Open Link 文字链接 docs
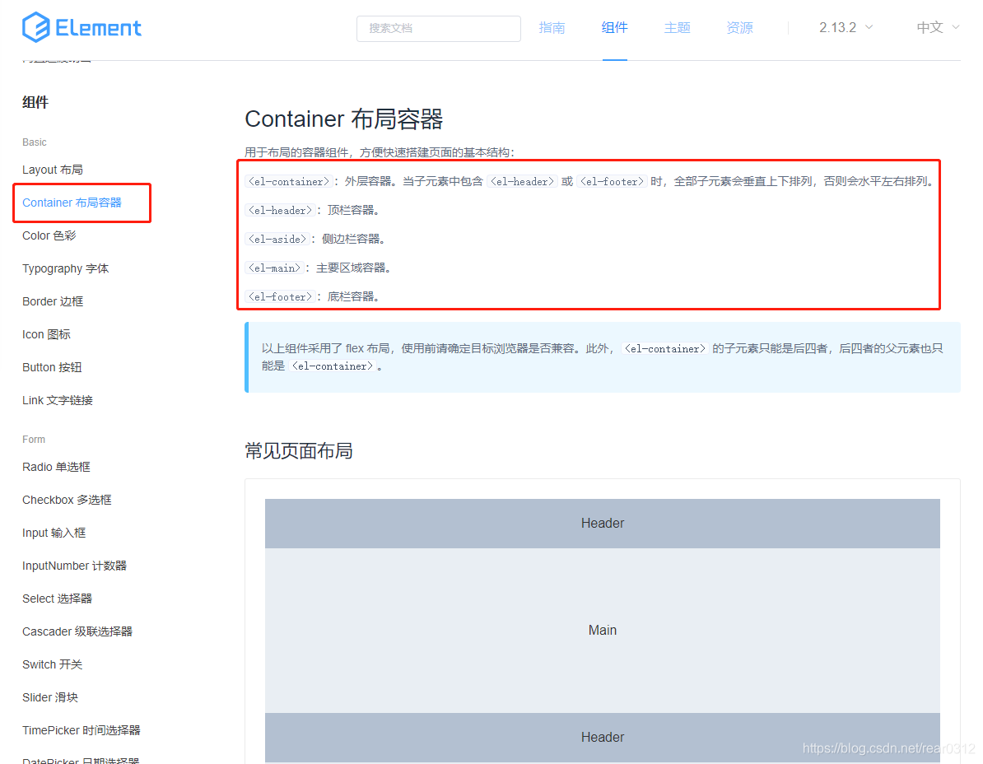 [x=58, y=400]
